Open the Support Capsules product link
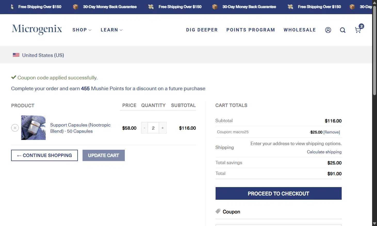 pyautogui.click(x=80, y=128)
